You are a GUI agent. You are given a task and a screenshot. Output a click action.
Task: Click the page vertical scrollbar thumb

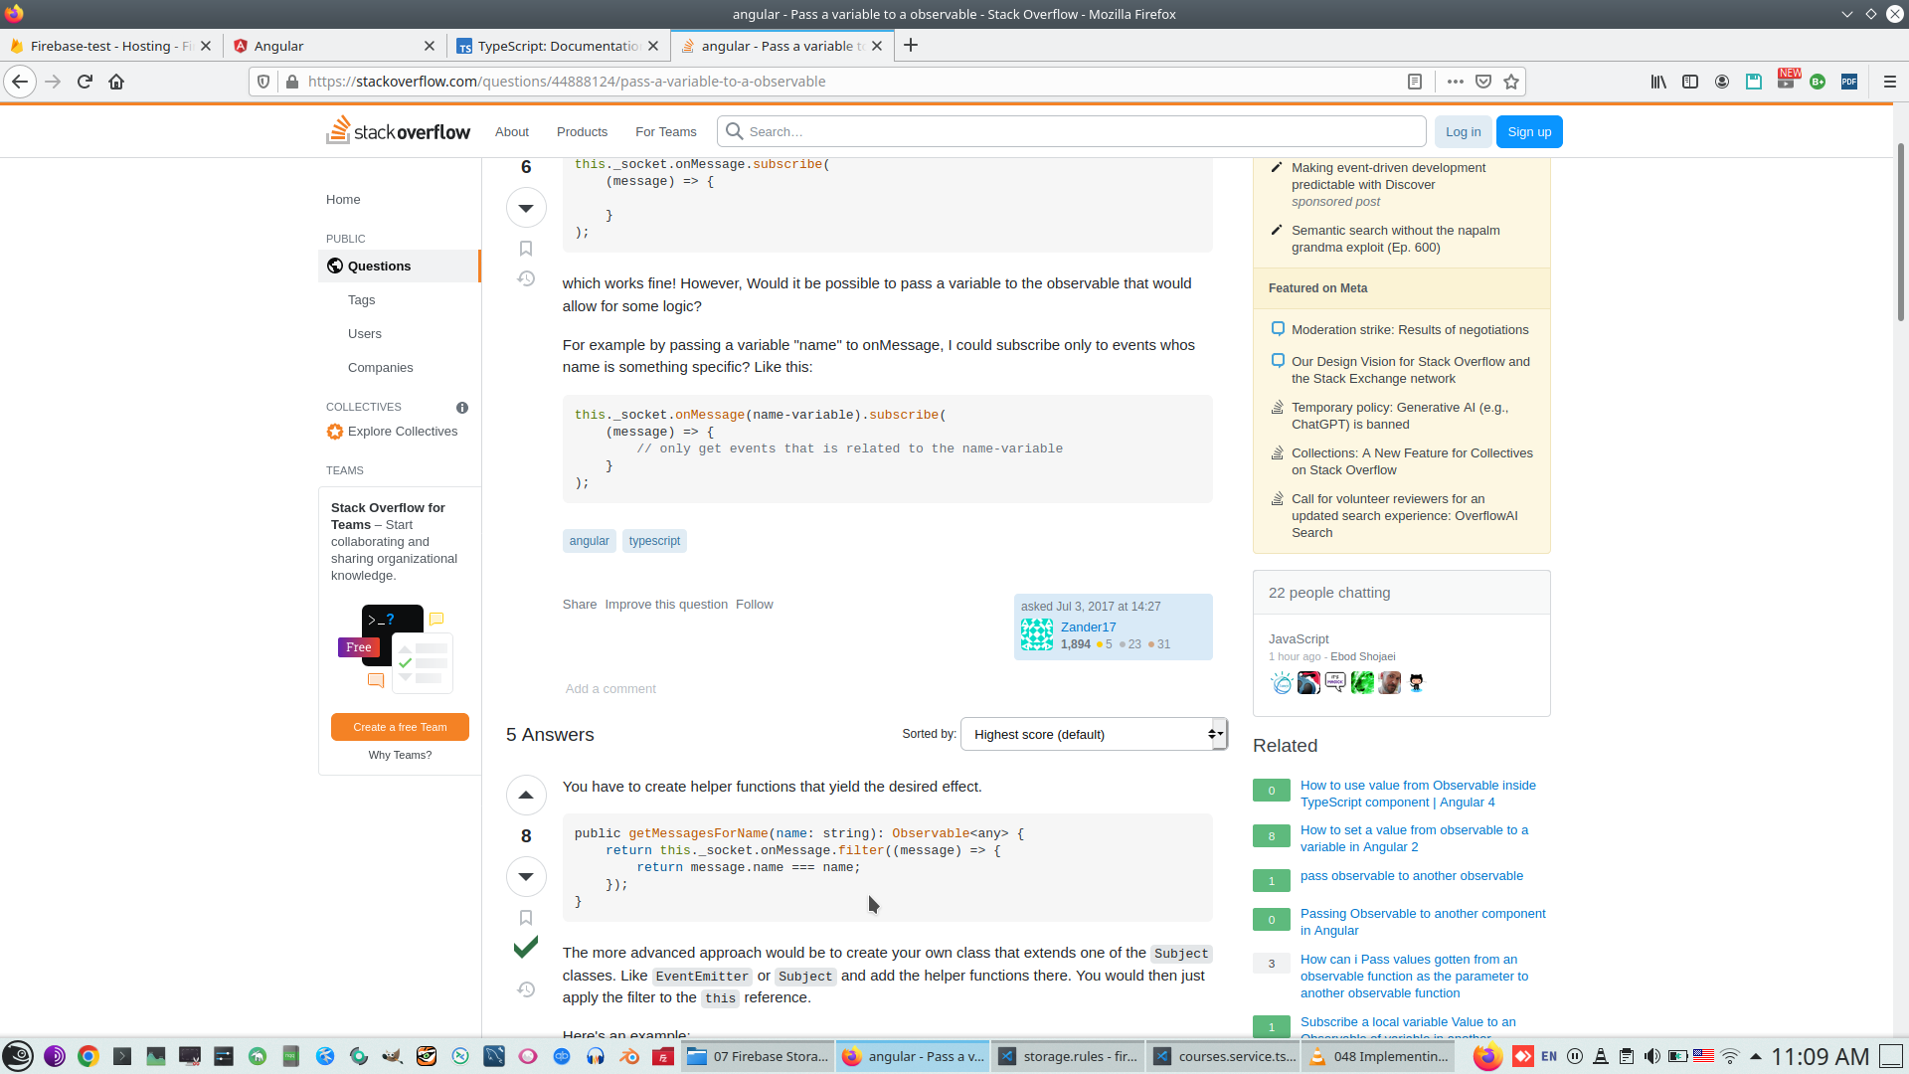[x=1900, y=234]
